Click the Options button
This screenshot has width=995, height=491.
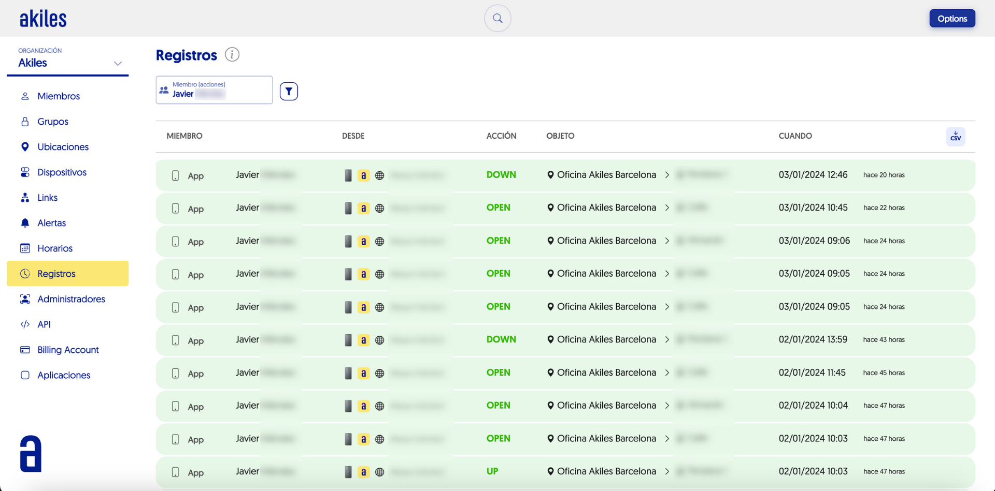pyautogui.click(x=951, y=19)
